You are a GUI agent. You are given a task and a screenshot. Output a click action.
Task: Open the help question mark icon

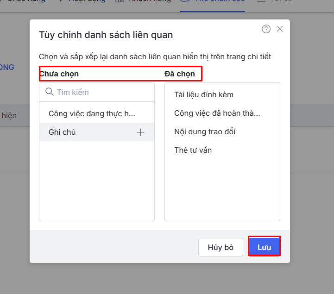click(266, 29)
